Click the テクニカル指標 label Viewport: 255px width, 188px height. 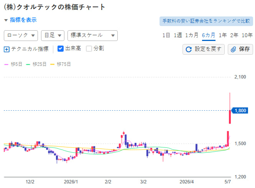pyautogui.click(x=30, y=49)
